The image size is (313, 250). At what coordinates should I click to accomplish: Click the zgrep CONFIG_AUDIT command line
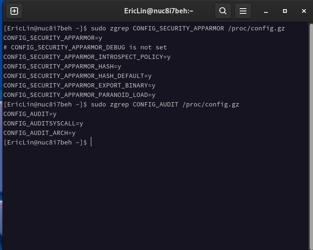[x=121, y=105]
